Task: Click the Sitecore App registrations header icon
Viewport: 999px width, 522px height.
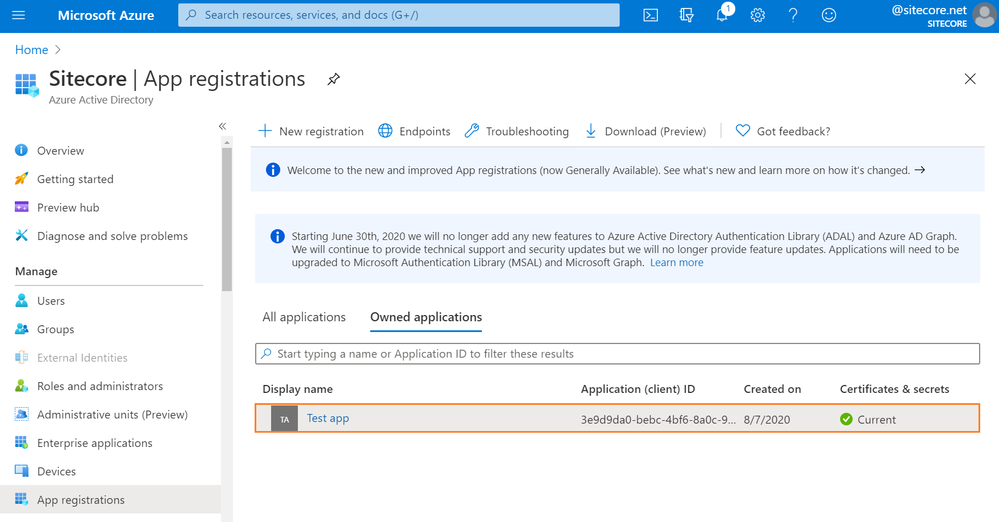Action: tap(27, 85)
